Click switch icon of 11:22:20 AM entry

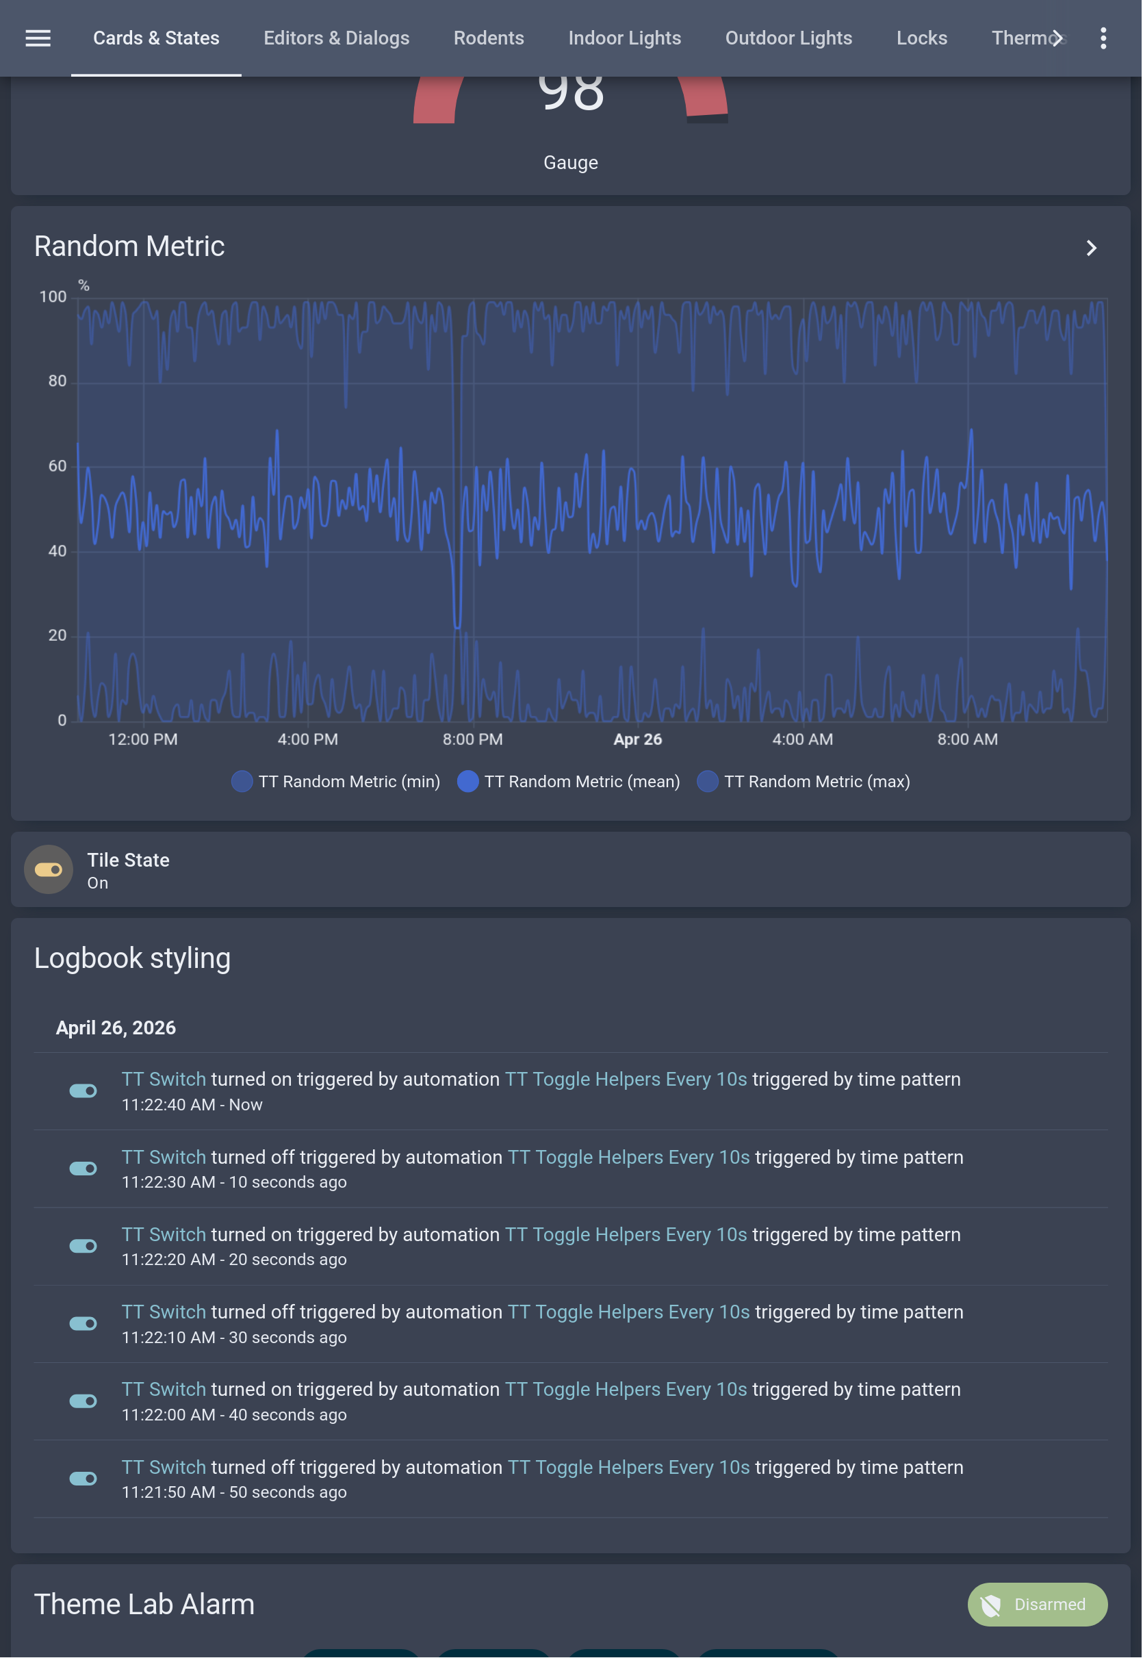click(83, 1247)
